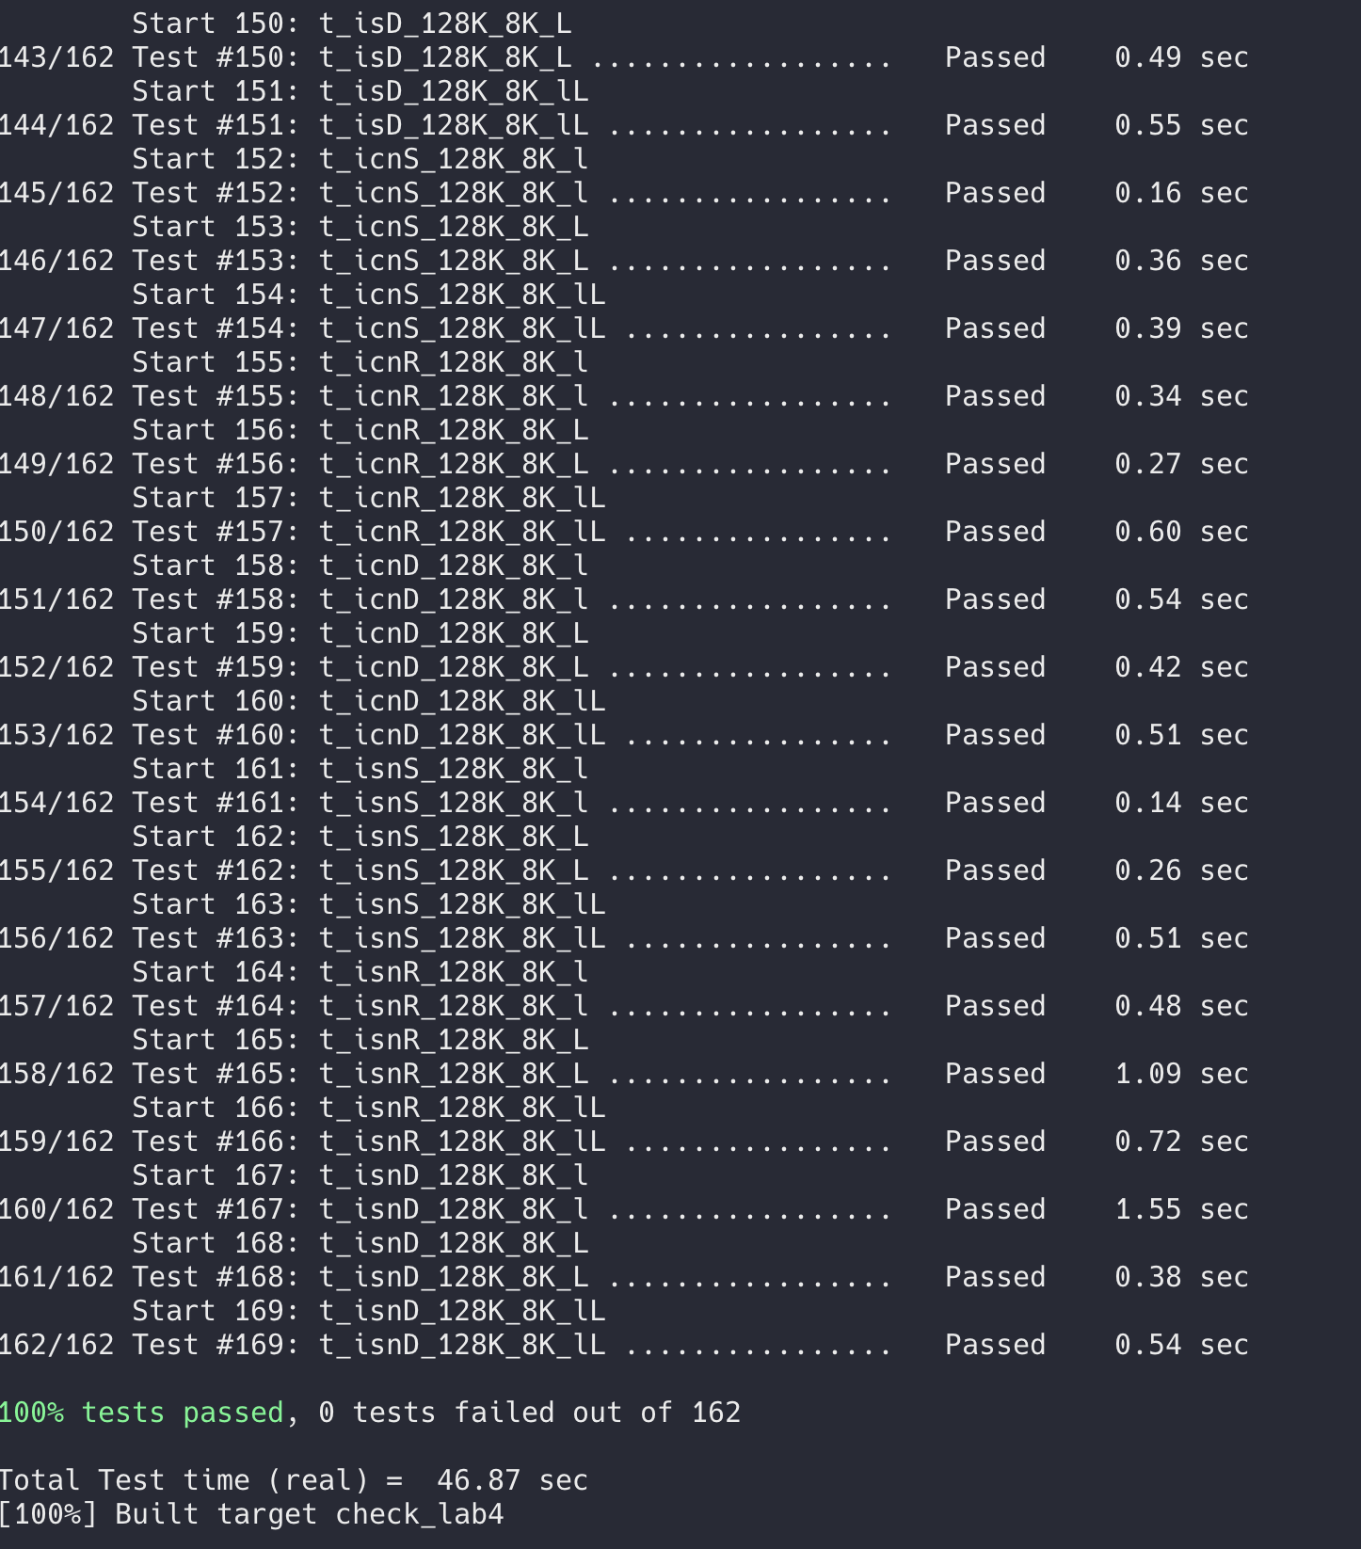Click the '100% tests passed' green text

click(141, 1413)
